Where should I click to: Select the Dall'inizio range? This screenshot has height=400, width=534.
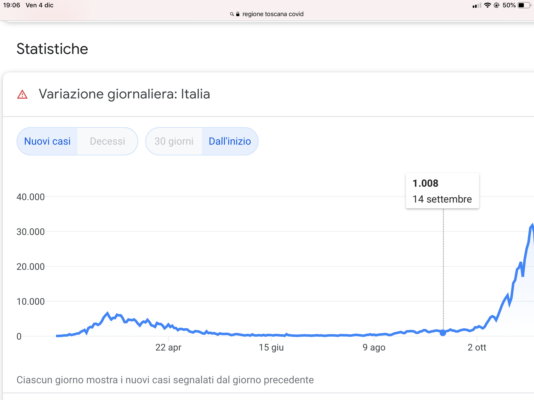point(230,141)
